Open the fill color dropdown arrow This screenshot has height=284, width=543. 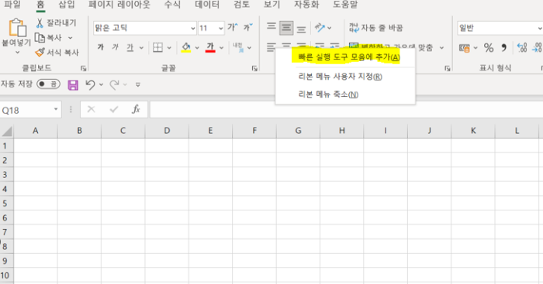coord(197,48)
